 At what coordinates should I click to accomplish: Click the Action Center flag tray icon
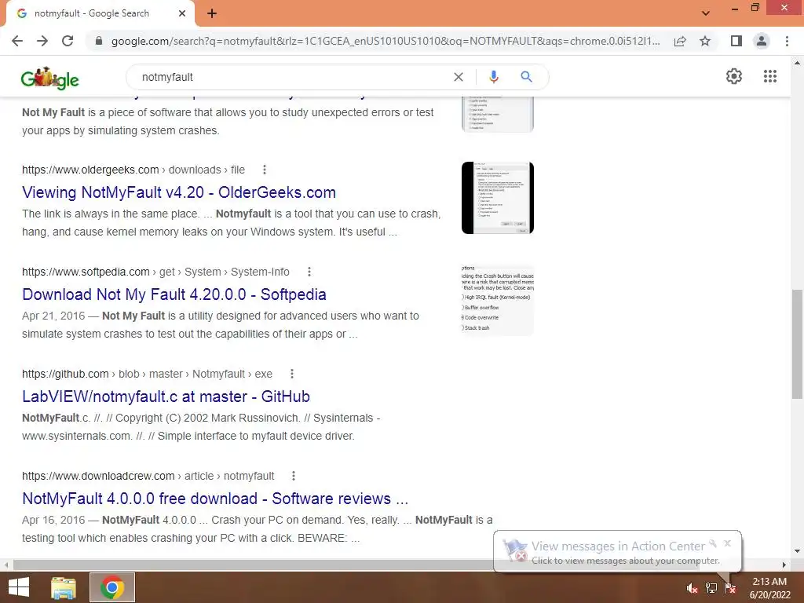pos(730,588)
